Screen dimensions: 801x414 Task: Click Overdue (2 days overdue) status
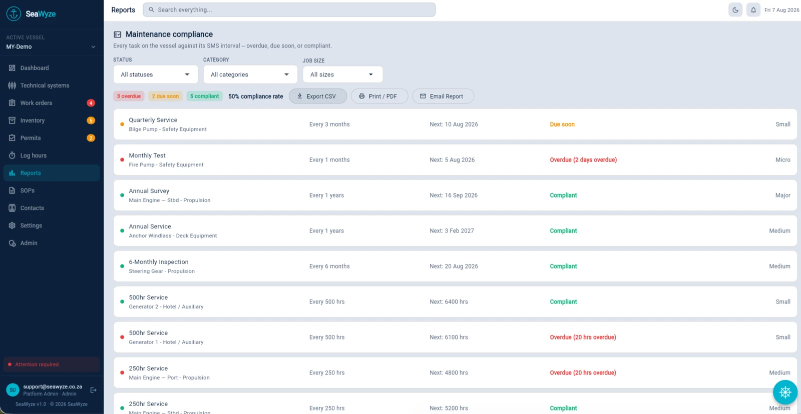pyautogui.click(x=583, y=160)
